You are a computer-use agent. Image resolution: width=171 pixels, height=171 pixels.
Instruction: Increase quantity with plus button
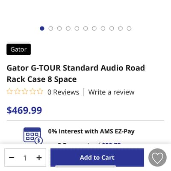point(39,158)
